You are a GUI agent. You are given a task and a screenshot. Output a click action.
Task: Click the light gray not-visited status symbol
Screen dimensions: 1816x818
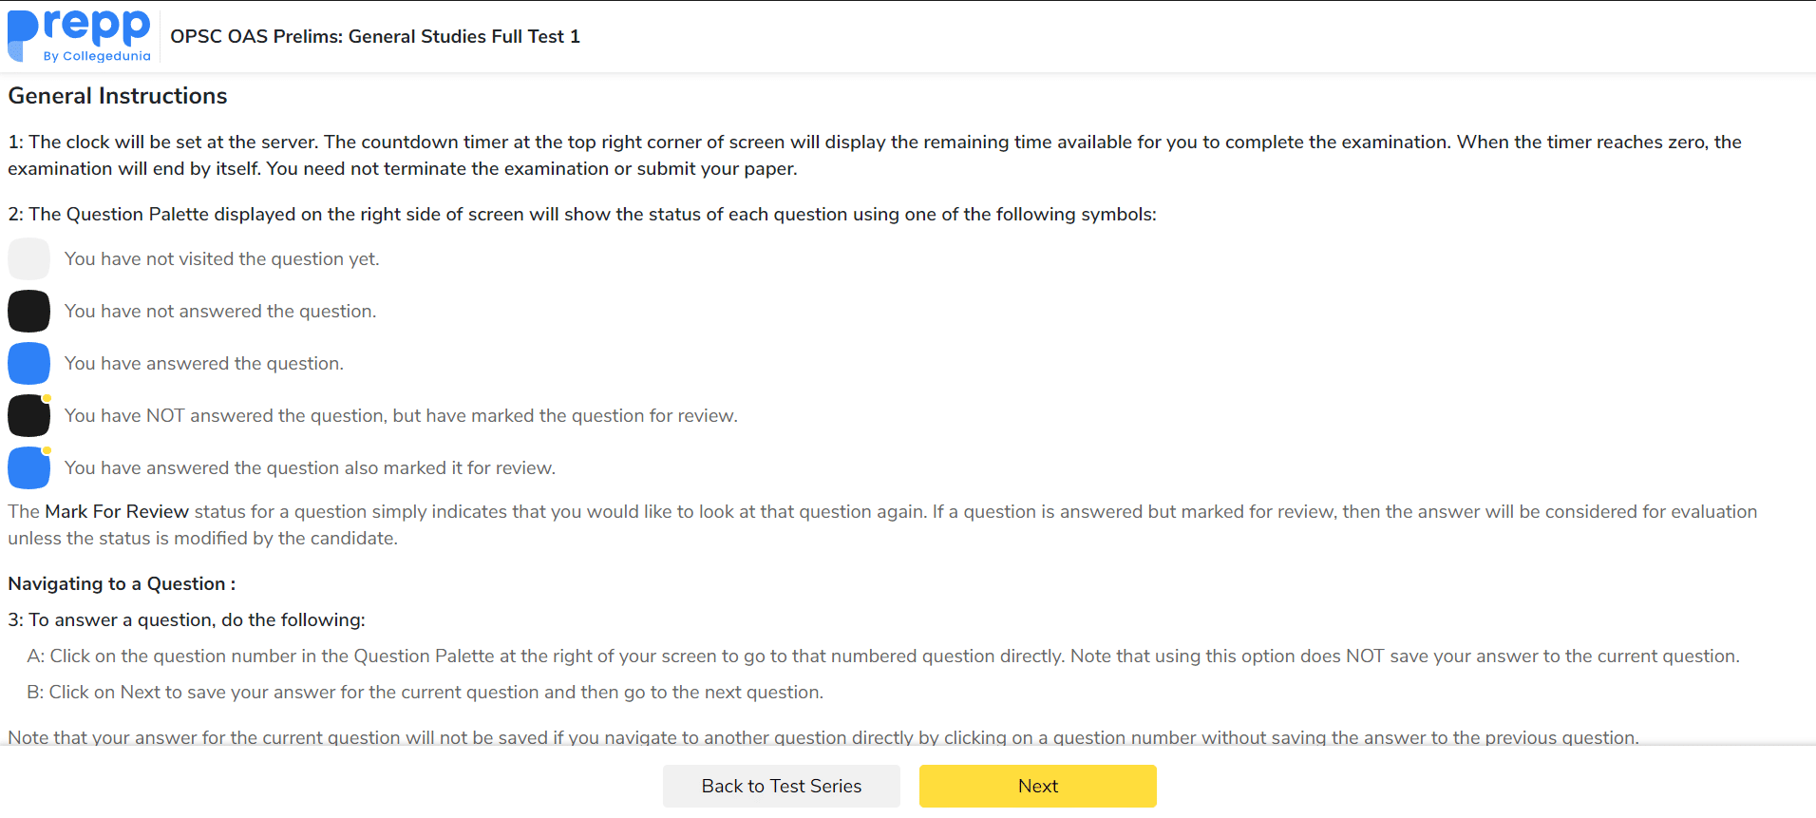(x=29, y=259)
